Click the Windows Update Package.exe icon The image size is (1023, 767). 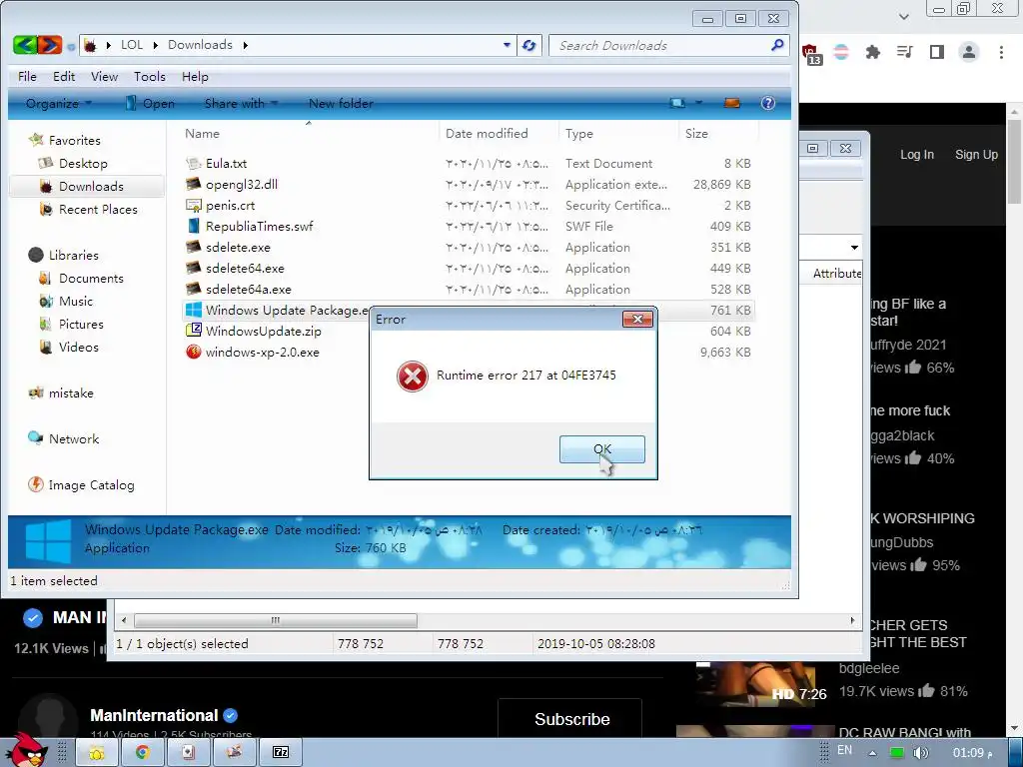(x=193, y=310)
